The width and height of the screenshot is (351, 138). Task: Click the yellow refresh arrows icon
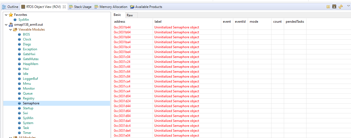[x=340, y=7]
